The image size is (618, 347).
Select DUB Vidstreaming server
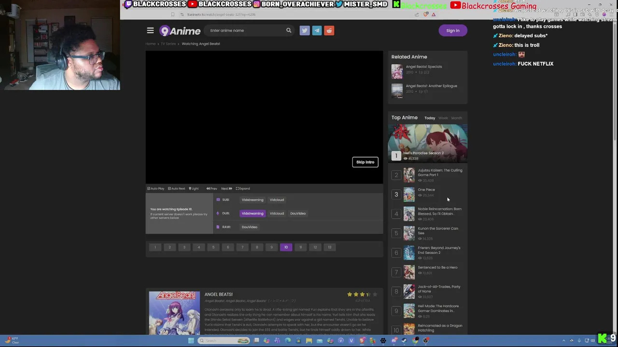[253, 213]
